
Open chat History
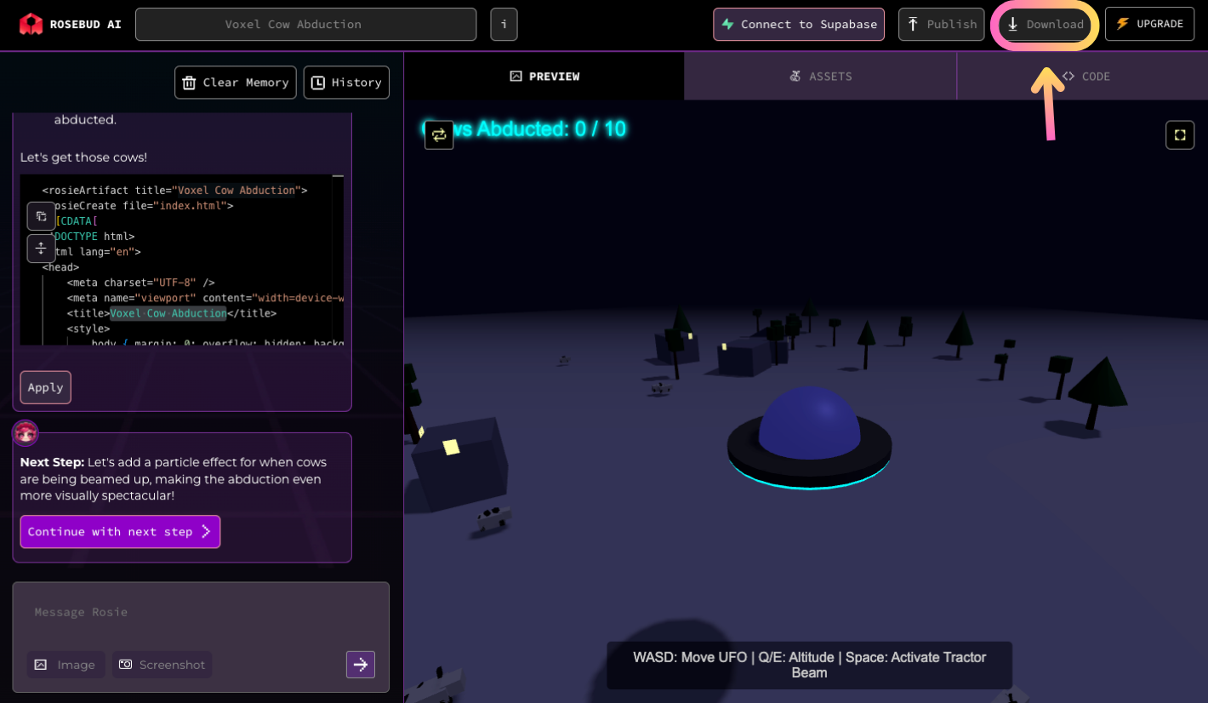(x=346, y=83)
